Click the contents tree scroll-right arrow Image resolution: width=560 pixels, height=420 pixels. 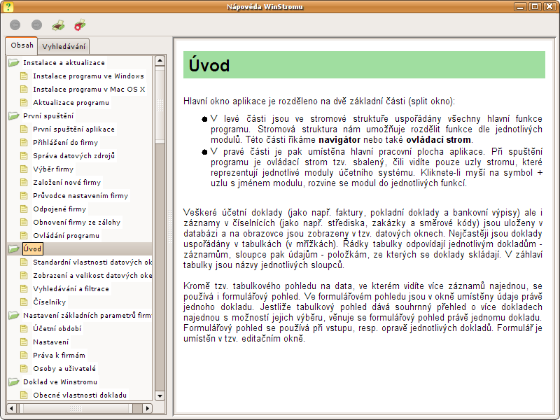(x=147, y=408)
